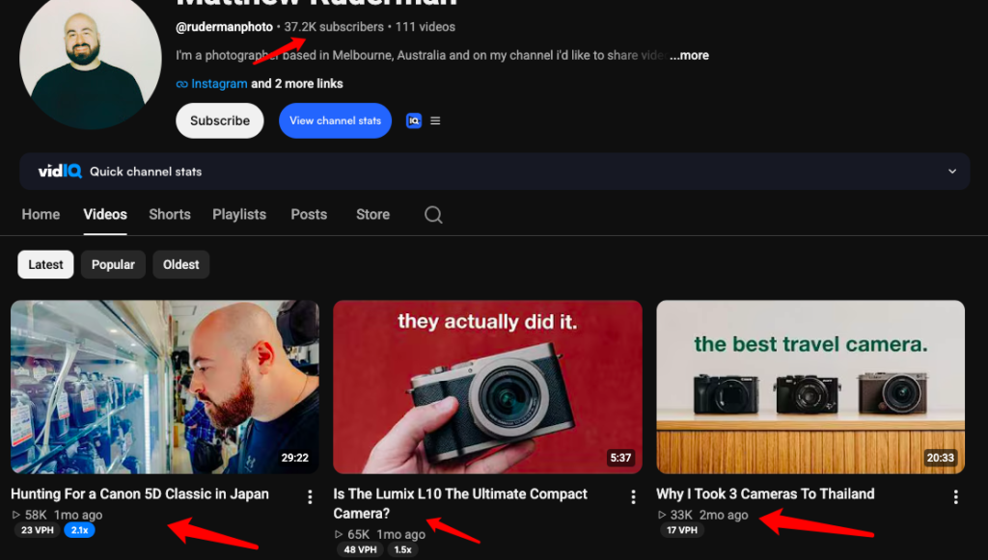This screenshot has width=988, height=560.
Task: Click the 5:37 duration badge
Action: point(620,458)
